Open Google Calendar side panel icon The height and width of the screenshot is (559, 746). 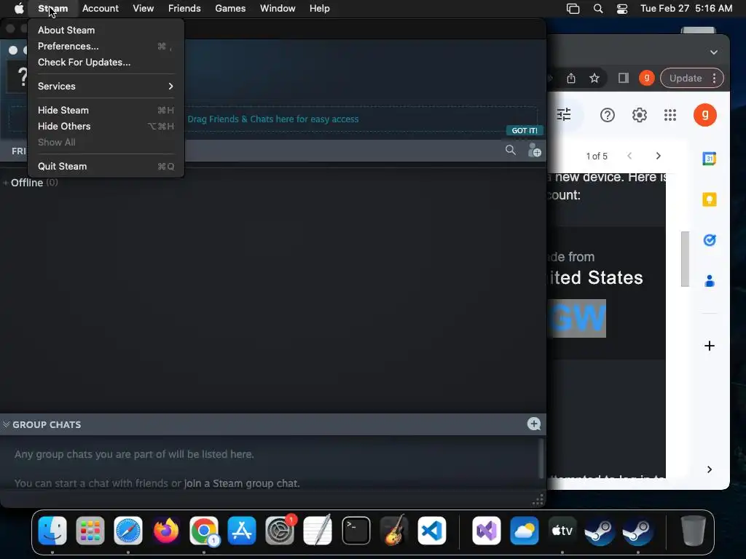(709, 158)
